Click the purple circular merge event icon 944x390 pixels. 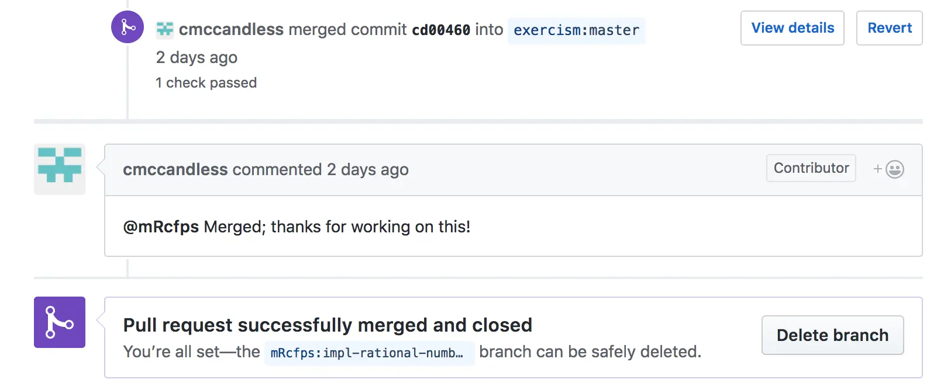[x=128, y=27]
